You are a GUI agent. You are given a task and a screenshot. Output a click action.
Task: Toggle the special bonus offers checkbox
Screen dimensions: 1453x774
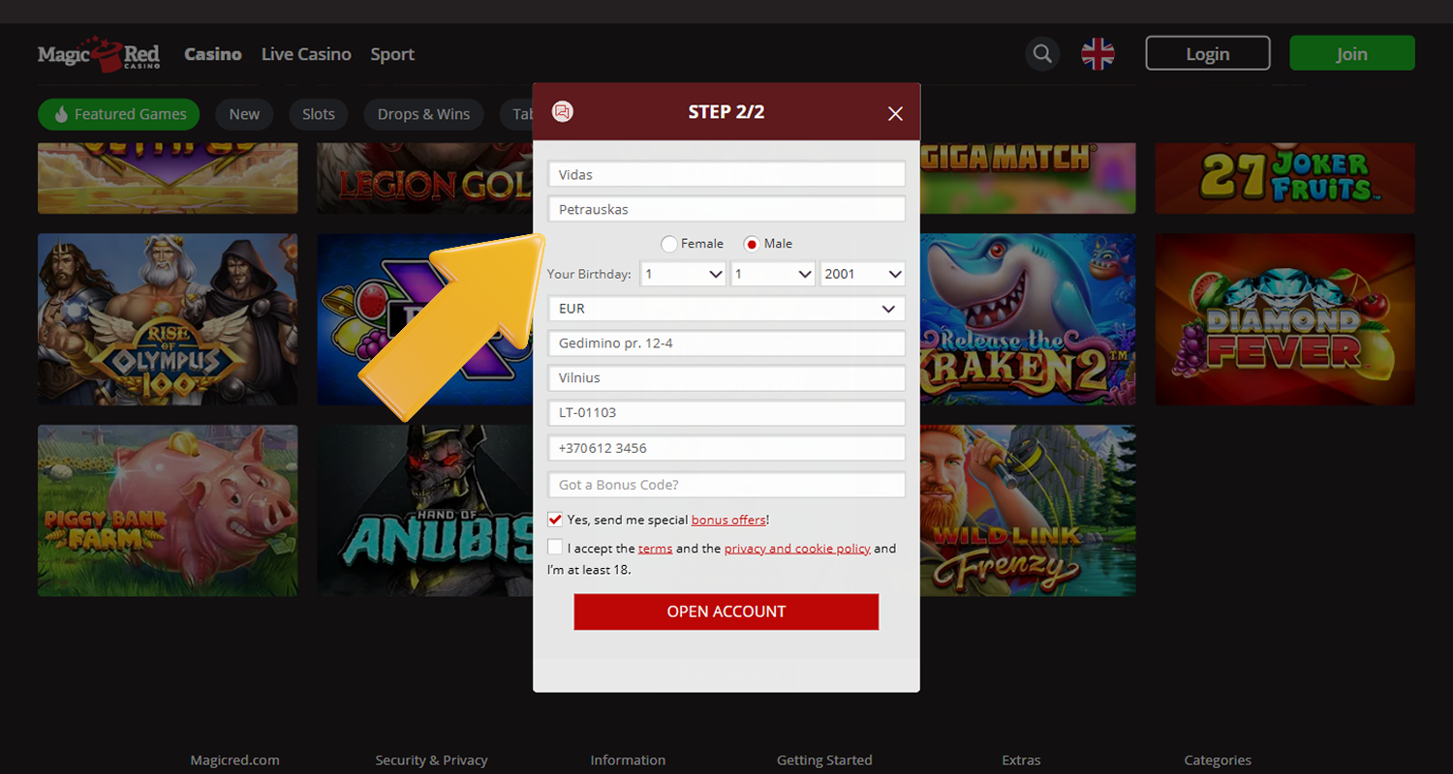click(555, 520)
